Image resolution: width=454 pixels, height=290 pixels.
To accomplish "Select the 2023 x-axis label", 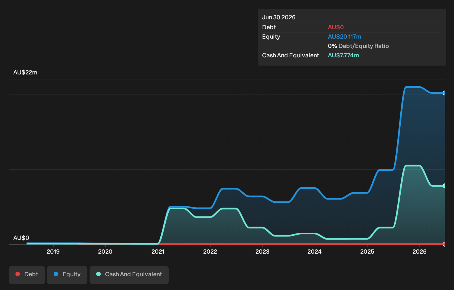I will [262, 252].
